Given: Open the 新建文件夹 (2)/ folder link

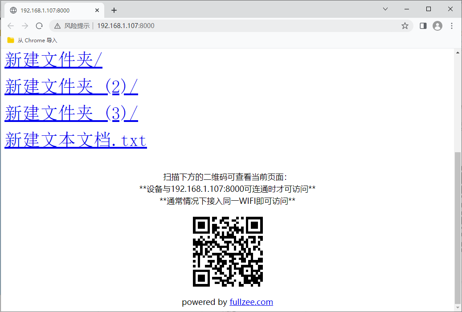Looking at the screenshot, I should [x=71, y=86].
